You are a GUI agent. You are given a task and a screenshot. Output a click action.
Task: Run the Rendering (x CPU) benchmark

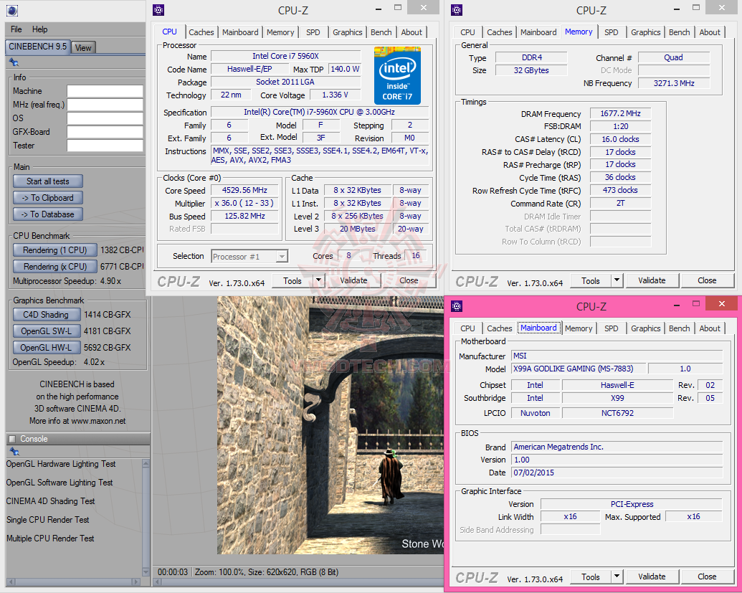54,267
